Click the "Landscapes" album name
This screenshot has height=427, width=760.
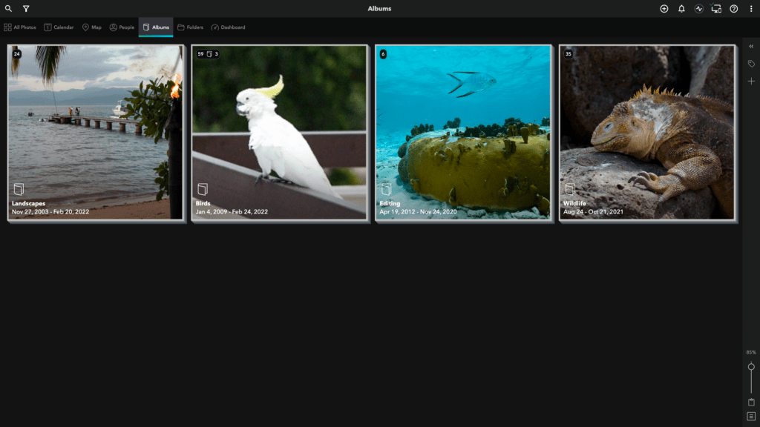tap(29, 203)
